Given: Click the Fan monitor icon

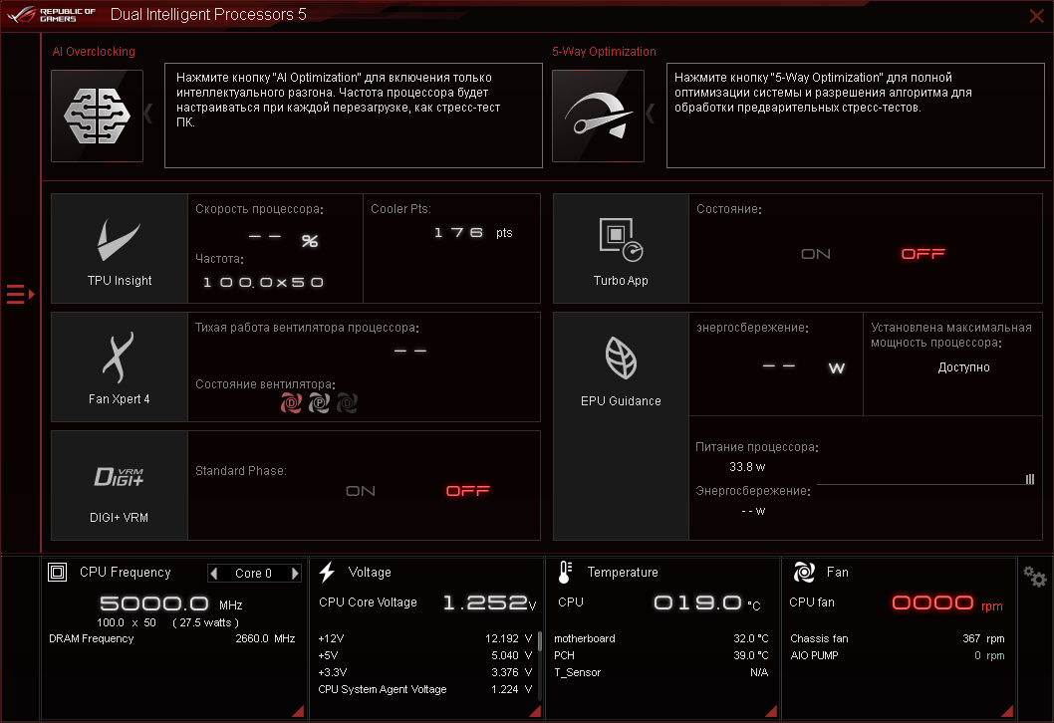Looking at the screenshot, I should pos(804,573).
